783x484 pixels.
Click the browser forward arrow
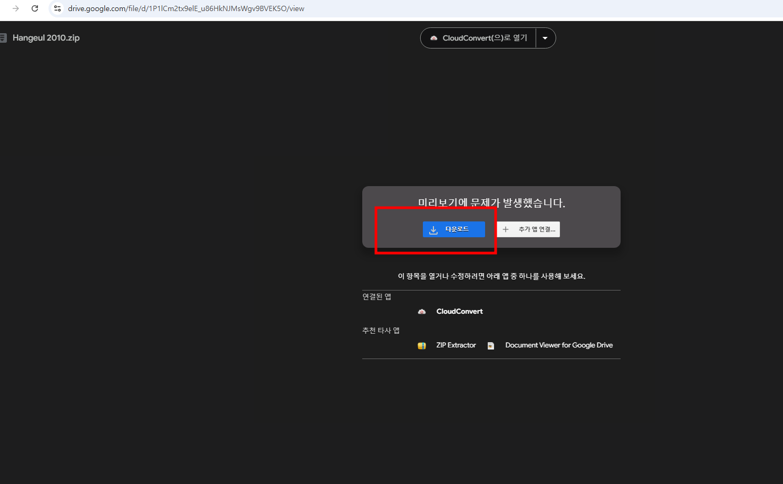[16, 8]
